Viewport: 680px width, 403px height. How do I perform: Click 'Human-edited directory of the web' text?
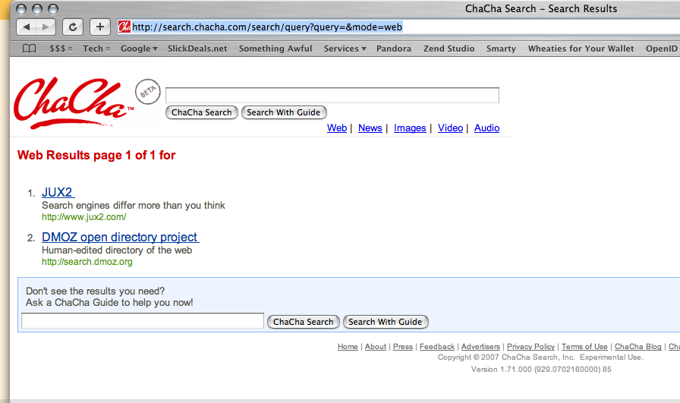pos(117,250)
